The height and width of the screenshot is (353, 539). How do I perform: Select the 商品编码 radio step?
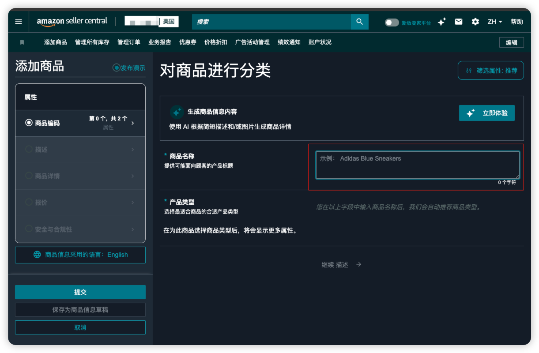(x=29, y=123)
